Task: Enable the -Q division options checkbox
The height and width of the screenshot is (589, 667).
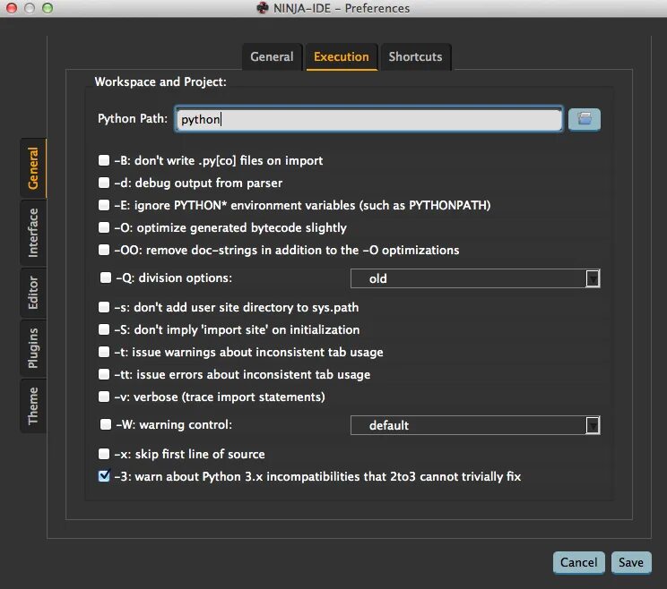Action: coord(106,278)
